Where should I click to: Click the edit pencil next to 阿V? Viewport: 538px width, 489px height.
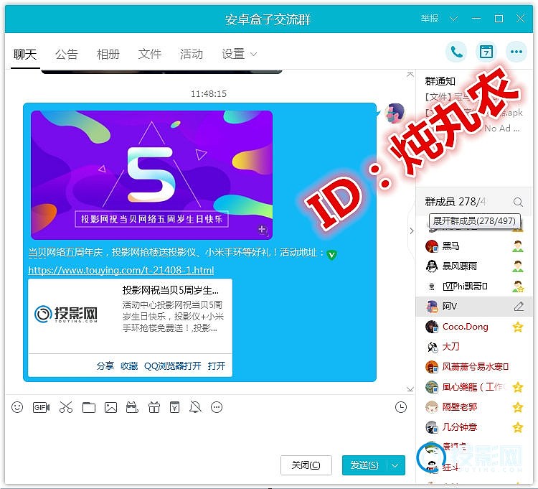coord(519,307)
